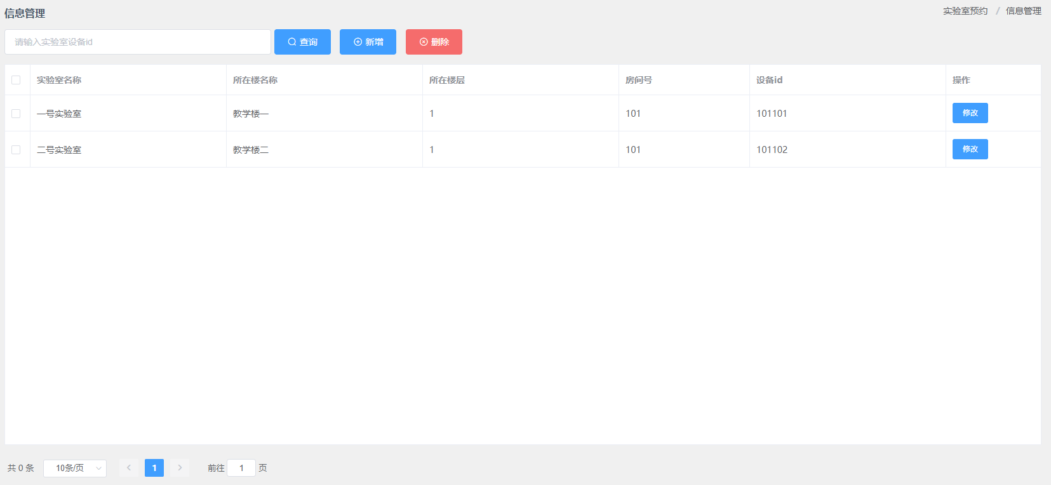Focus the 实验室设备id search input field

138,42
